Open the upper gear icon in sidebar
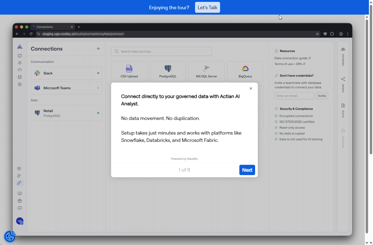Image resolution: width=373 pixels, height=245 pixels. point(20,84)
